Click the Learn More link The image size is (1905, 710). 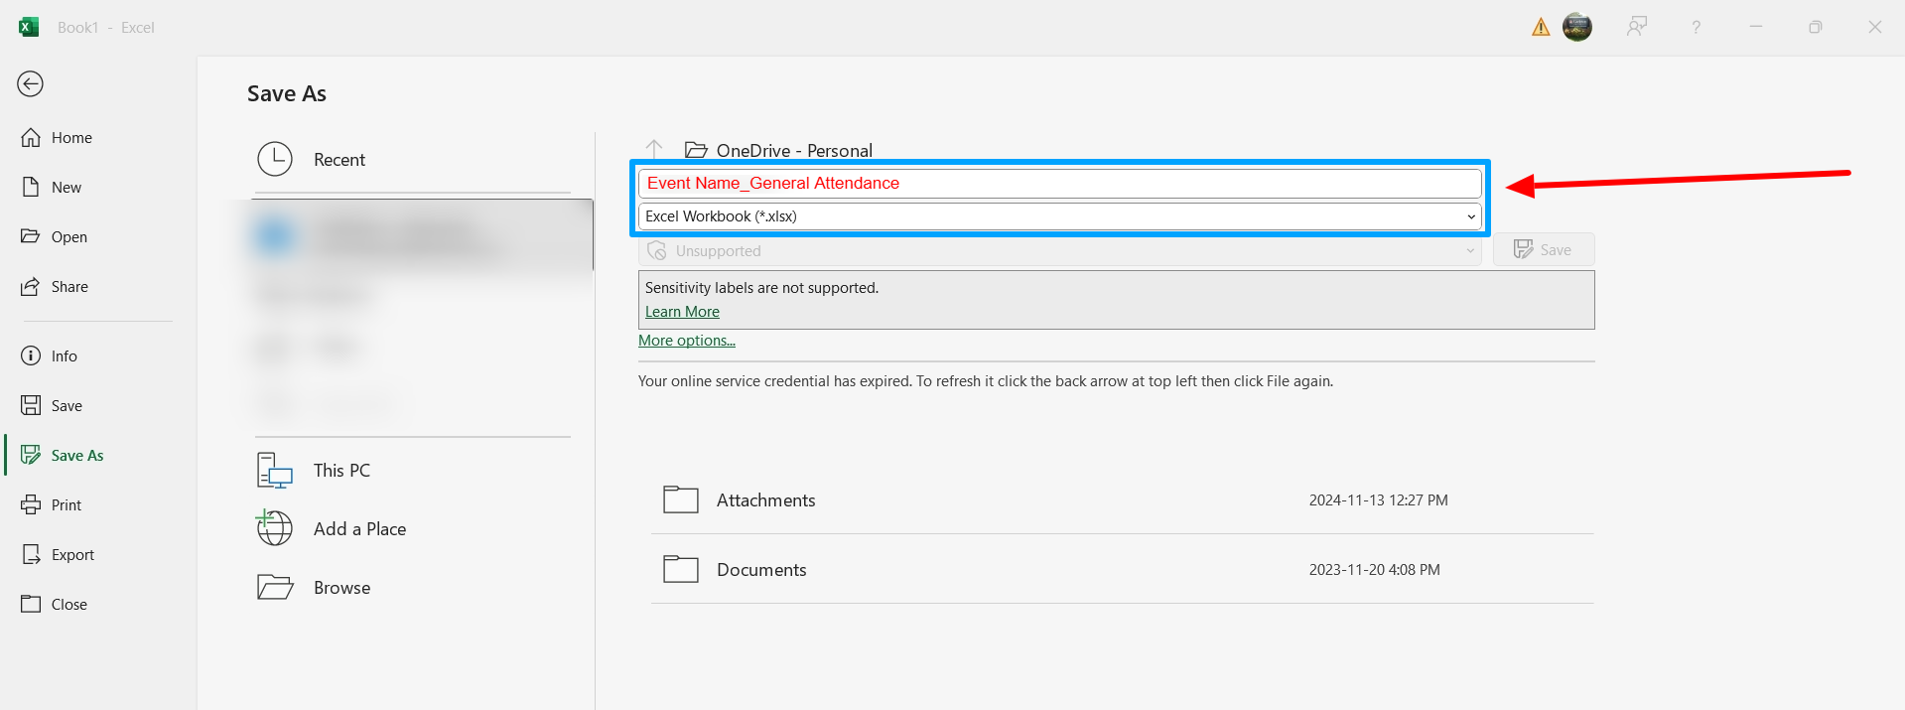(682, 312)
